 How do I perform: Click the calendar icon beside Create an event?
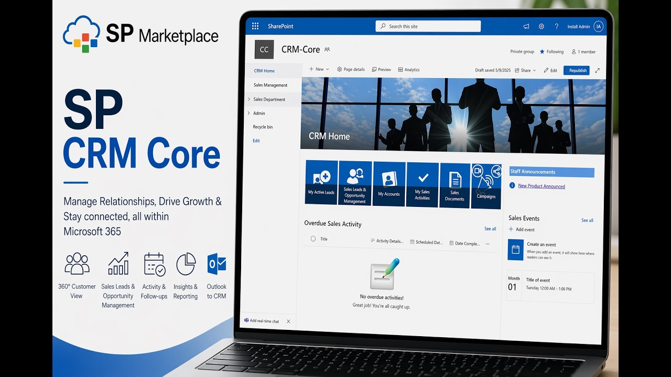coord(515,250)
